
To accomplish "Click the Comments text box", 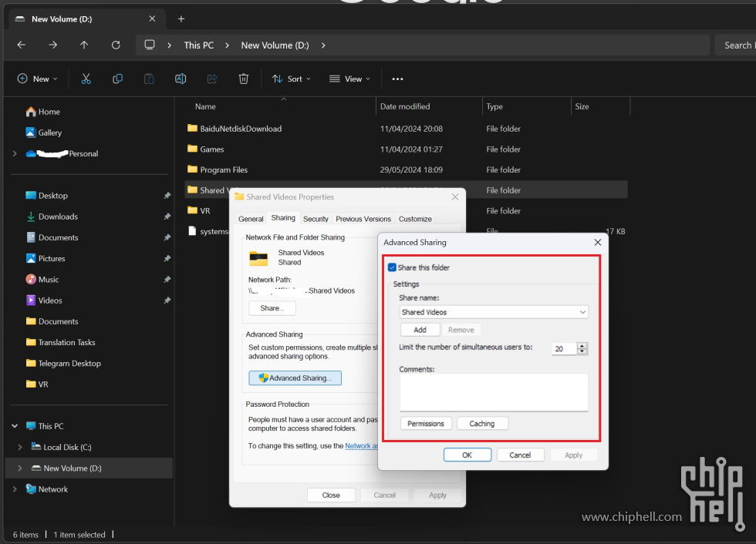I will point(494,392).
